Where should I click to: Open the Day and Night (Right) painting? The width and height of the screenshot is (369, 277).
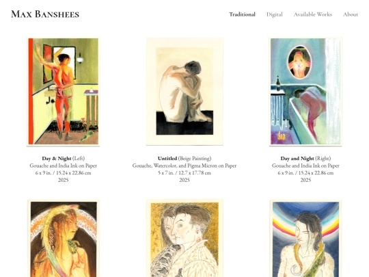[x=305, y=92]
